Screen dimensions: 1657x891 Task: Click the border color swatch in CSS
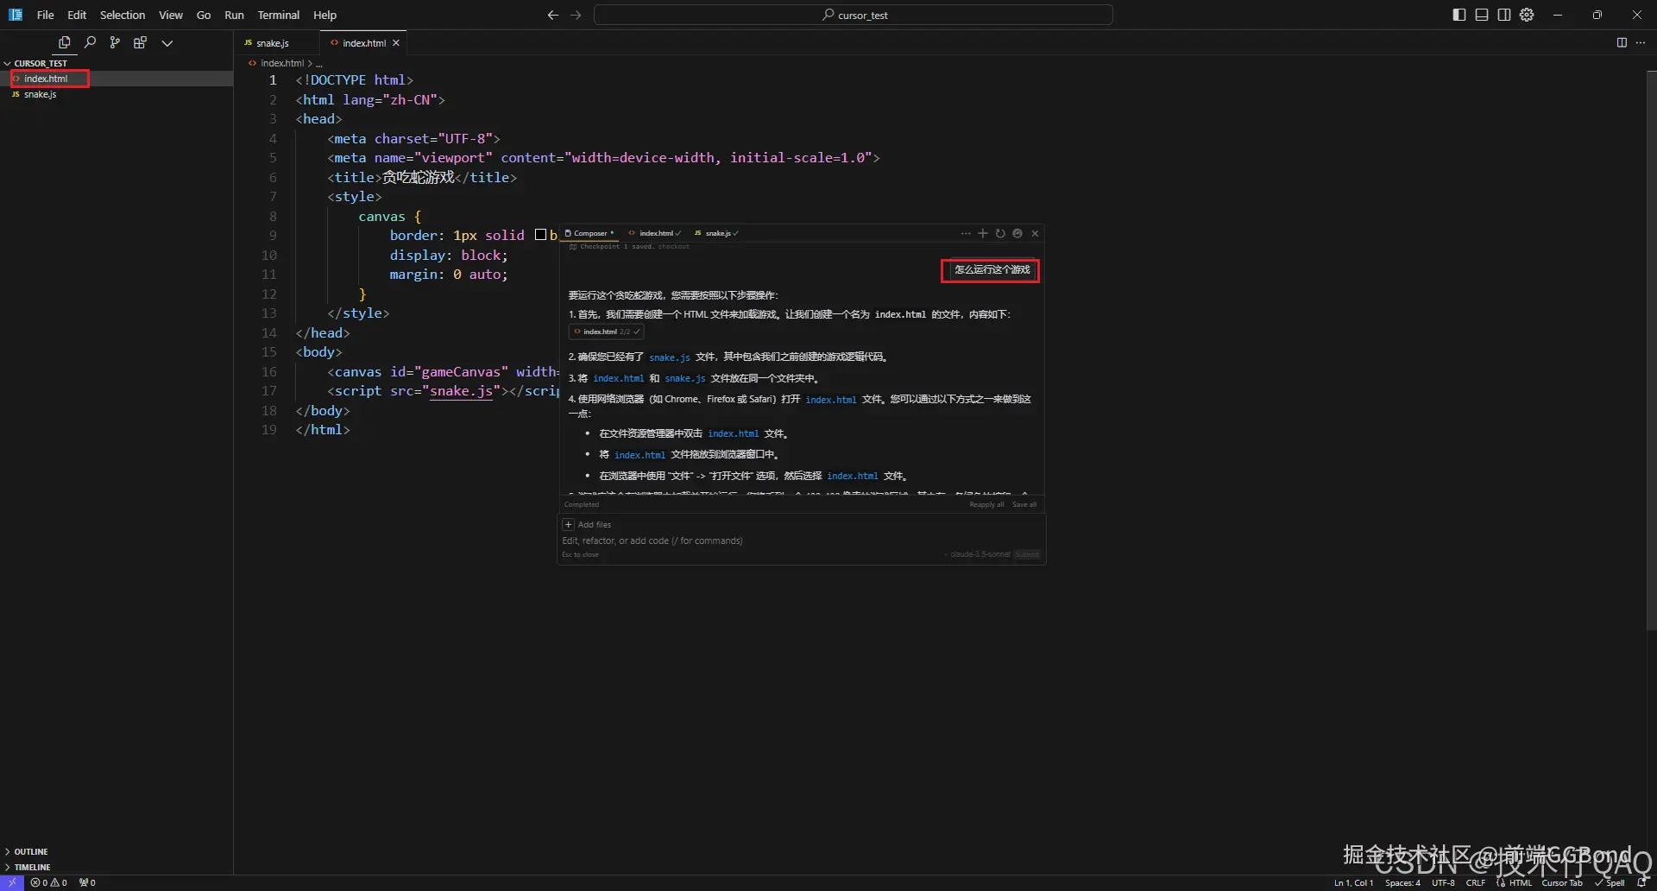pyautogui.click(x=540, y=235)
